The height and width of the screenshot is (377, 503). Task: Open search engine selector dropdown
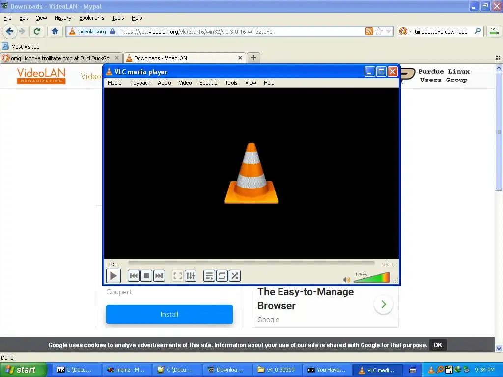coord(405,31)
